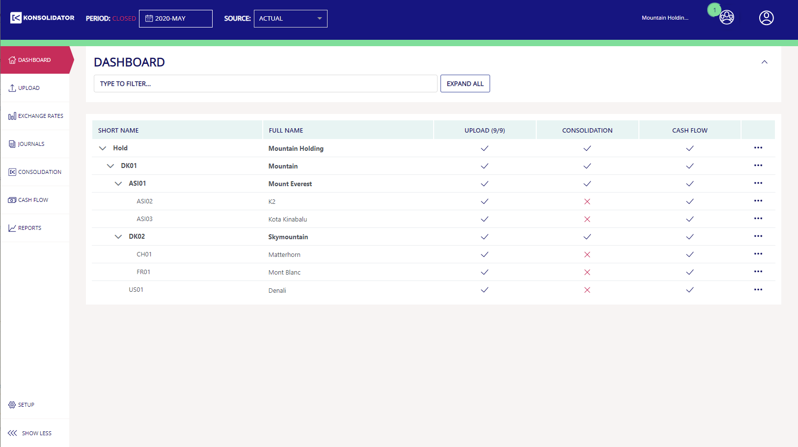Image resolution: width=798 pixels, height=447 pixels.
Task: Click the Upload checkmark for Matterhorn
Action: point(484,254)
